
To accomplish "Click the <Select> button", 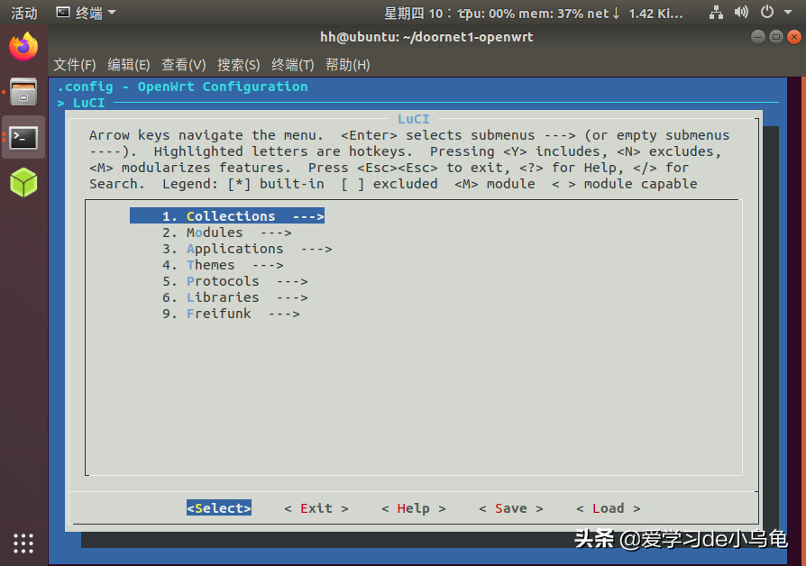I will pos(218,507).
